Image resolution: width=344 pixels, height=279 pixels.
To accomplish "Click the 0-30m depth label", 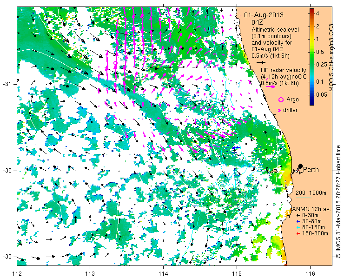I will 310,216.
